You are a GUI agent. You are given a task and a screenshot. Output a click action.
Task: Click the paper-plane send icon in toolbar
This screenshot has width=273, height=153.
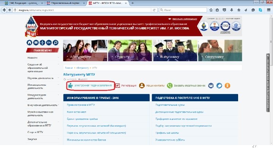[x=246, y=10]
